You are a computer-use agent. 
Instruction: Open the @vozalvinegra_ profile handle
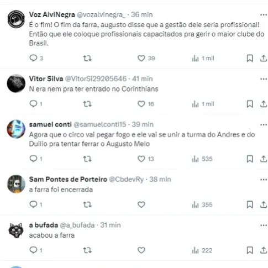pos(101,14)
